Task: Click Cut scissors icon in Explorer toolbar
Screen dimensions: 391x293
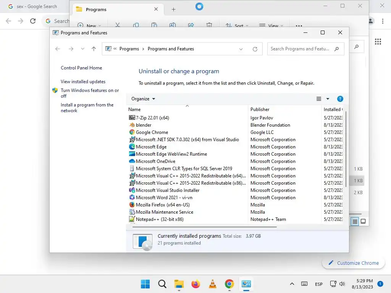Action: tap(118, 25)
